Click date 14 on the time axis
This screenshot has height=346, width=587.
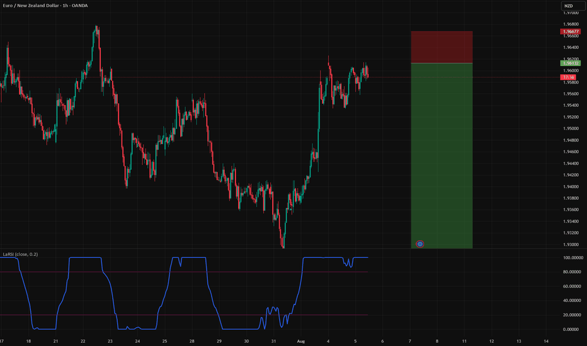coord(546,341)
